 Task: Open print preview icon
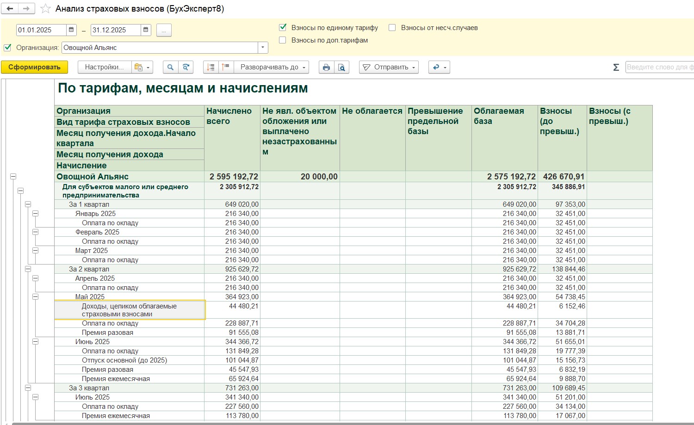pyautogui.click(x=341, y=67)
